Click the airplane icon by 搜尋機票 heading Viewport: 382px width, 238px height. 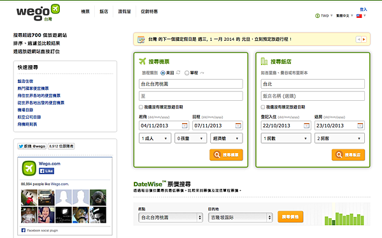(142, 61)
